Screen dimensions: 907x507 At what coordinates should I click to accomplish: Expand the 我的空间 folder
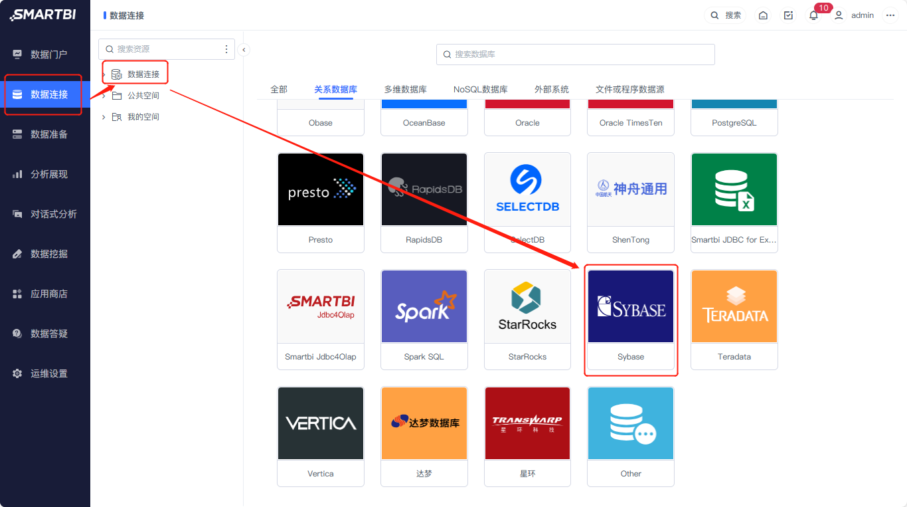[104, 117]
